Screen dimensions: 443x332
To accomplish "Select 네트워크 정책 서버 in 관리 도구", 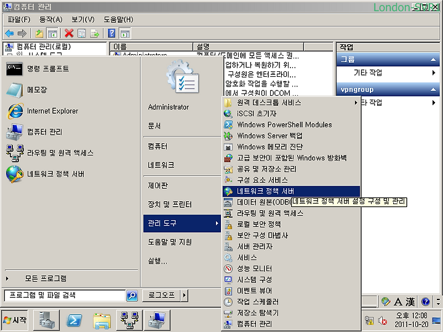I will (x=291, y=191).
